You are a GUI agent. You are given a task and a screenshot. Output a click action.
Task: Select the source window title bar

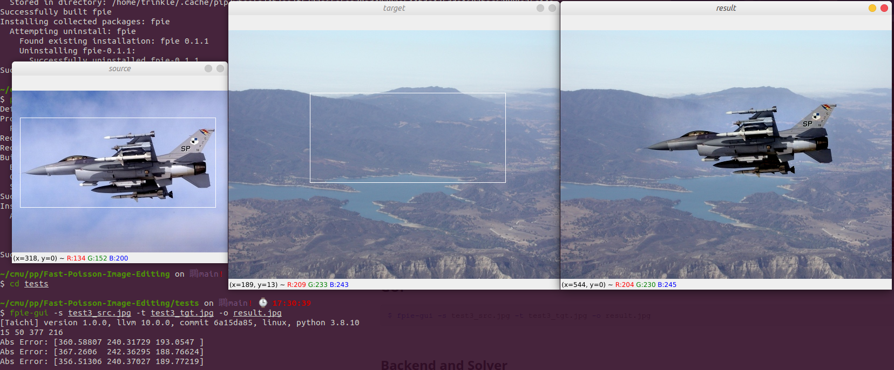click(x=120, y=68)
